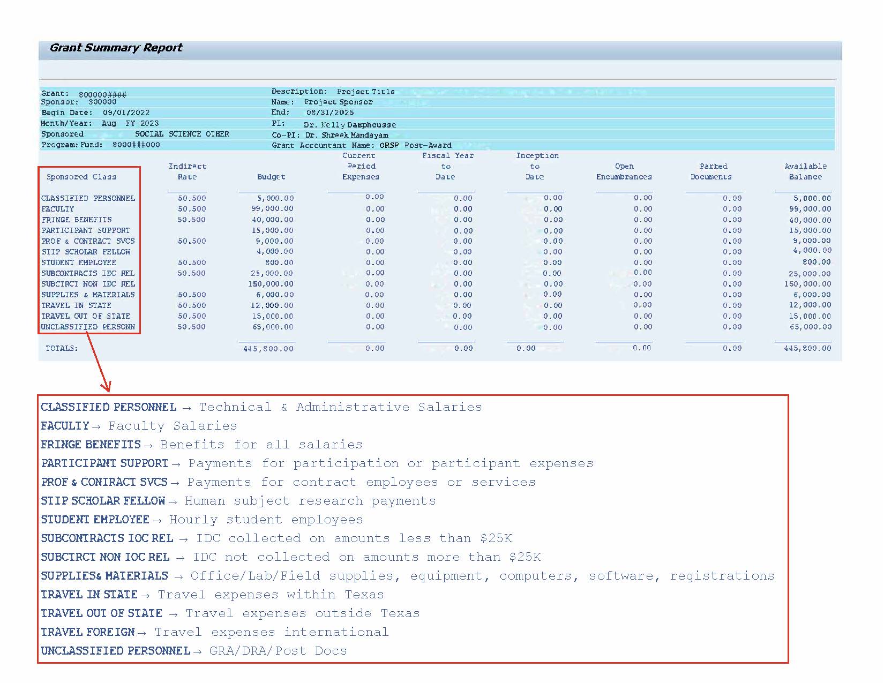Select 'Human subject research payments' legend text
The height and width of the screenshot is (683, 884).
(x=310, y=501)
